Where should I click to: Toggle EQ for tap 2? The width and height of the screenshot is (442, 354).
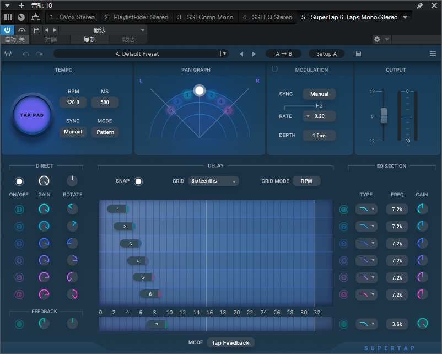click(x=343, y=227)
